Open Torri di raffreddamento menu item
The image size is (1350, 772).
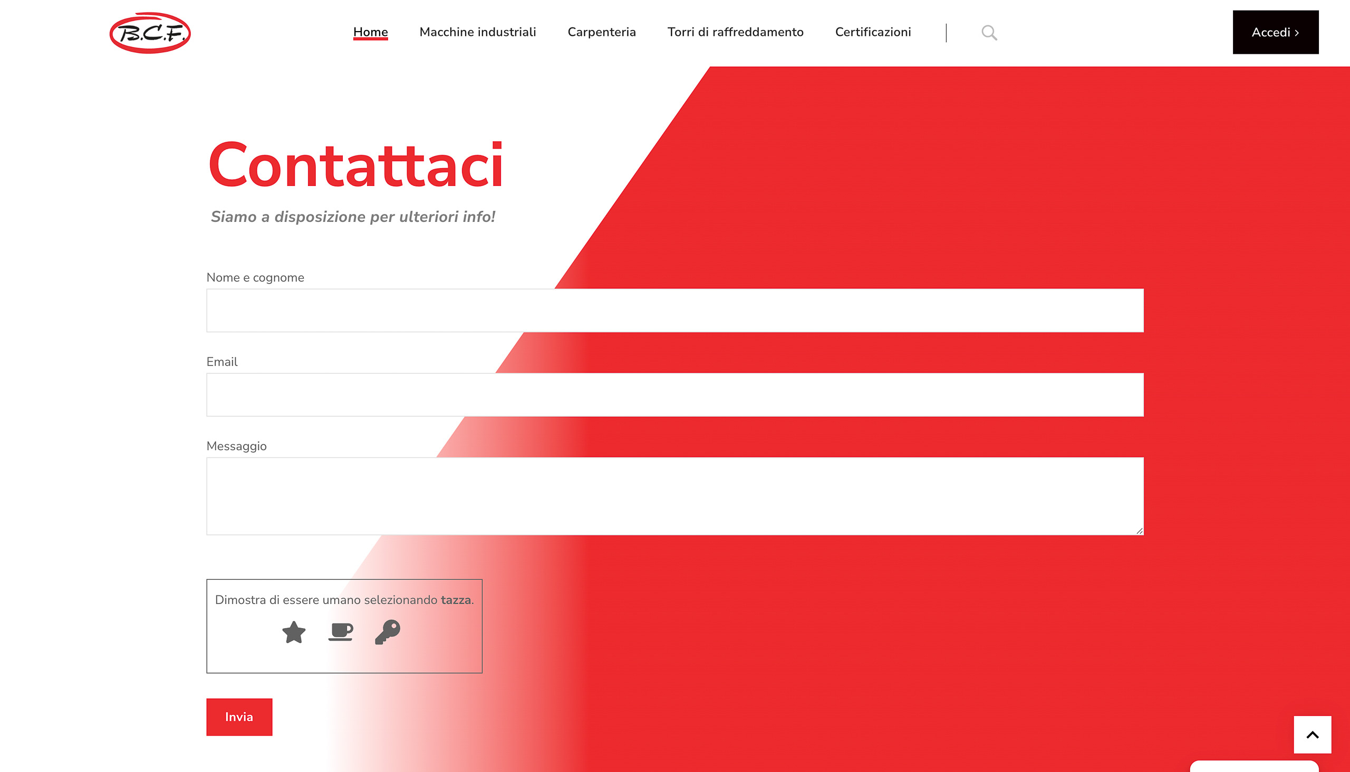735,32
